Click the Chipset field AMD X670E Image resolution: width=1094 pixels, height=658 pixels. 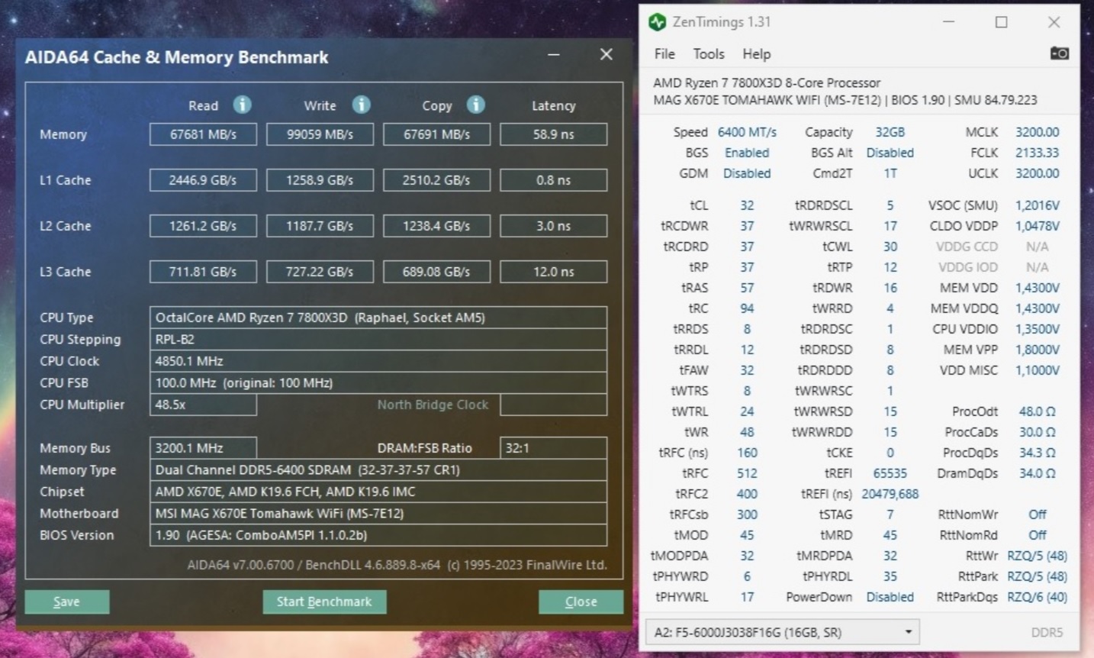(x=378, y=492)
